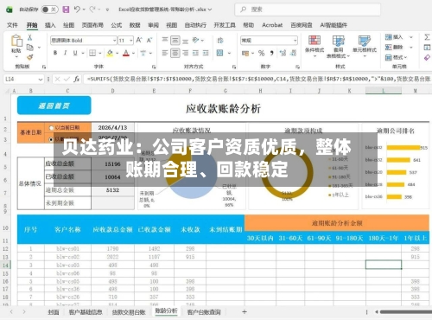
Task: Click the Borders grid icon
Action: coord(92,53)
